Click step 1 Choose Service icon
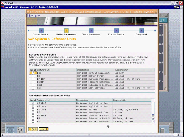 [41, 30]
